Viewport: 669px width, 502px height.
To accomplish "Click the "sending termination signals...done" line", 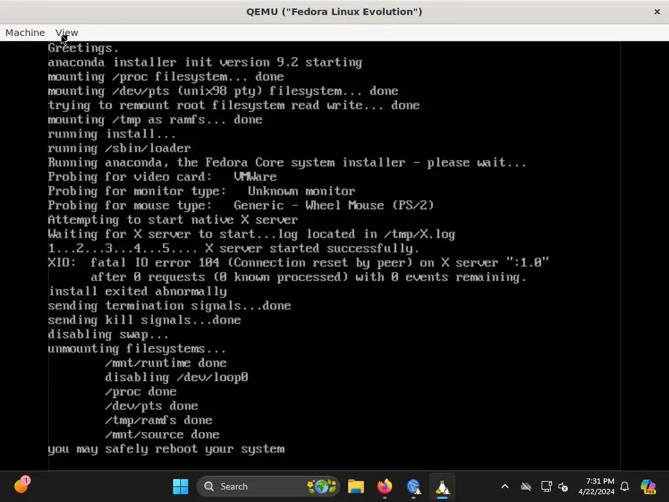I will click(169, 306).
